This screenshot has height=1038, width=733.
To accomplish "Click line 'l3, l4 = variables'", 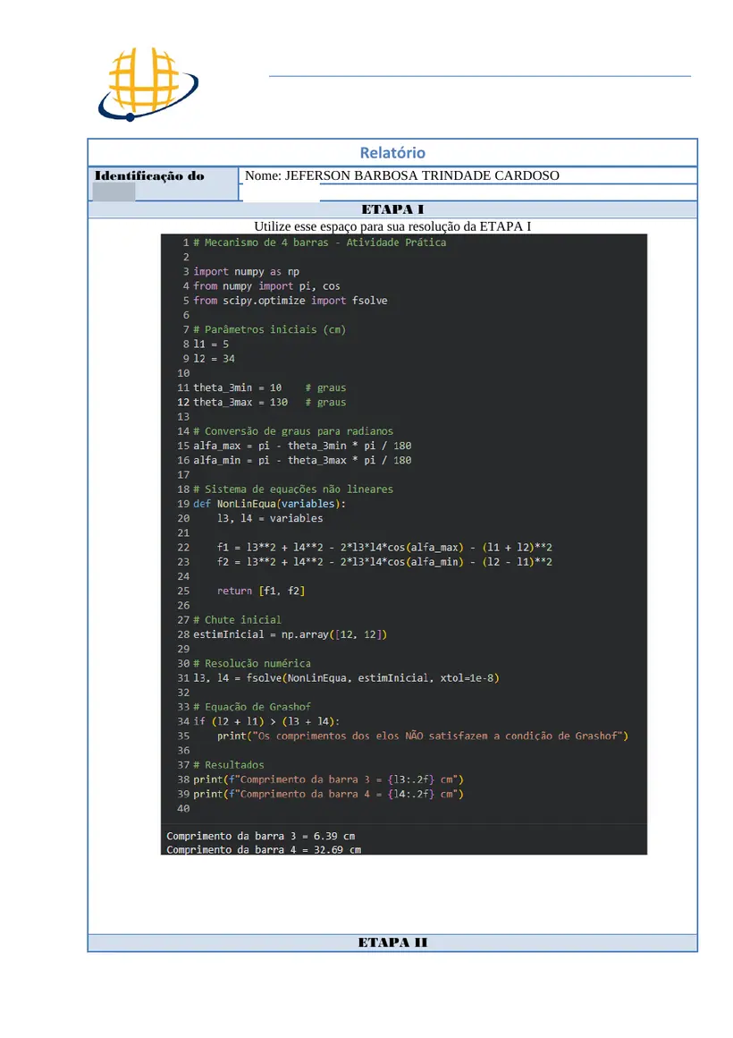I will 270,519.
